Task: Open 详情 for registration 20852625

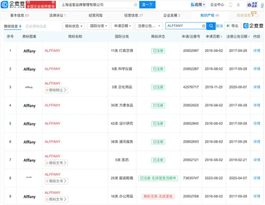Action: click(x=257, y=105)
